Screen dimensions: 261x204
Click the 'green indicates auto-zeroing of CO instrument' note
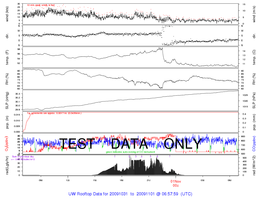[130, 152]
